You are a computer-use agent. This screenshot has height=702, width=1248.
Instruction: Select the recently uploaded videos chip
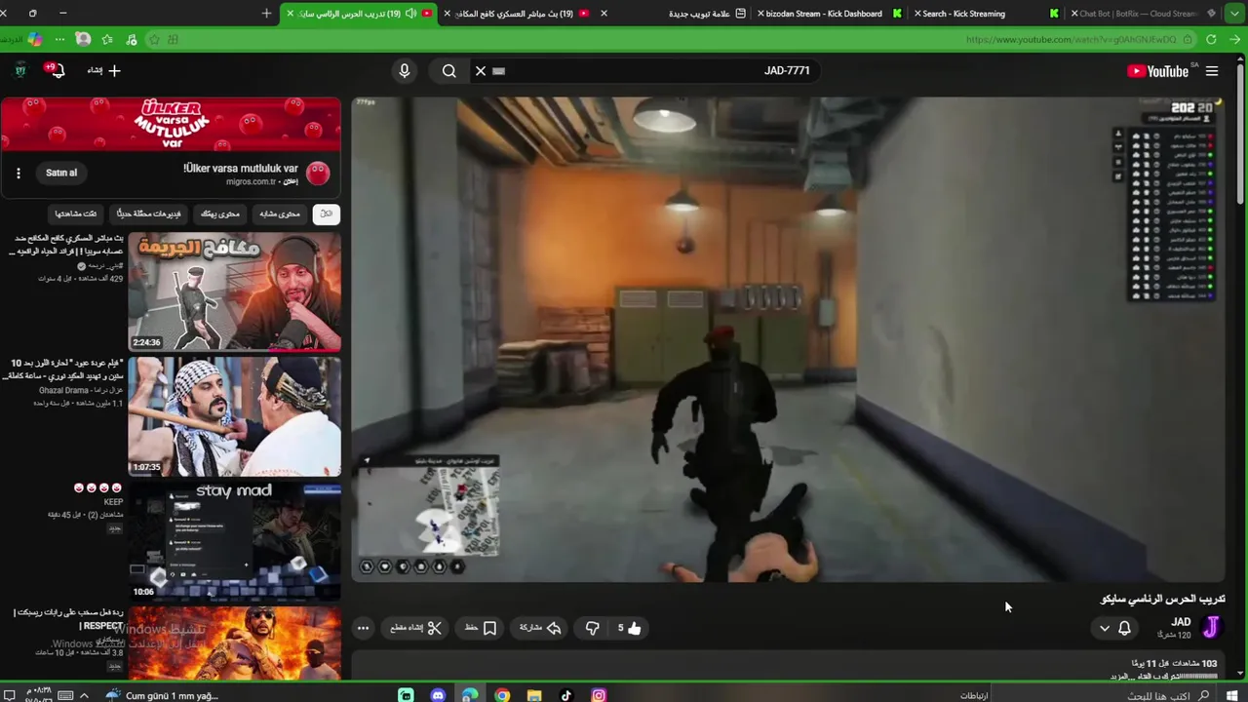(148, 214)
